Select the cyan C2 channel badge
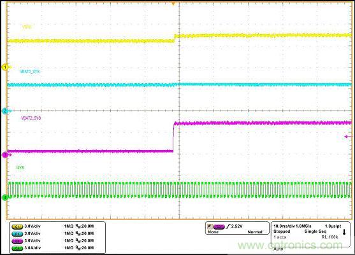Viewport: 355px width, 255px height. (x=17, y=233)
